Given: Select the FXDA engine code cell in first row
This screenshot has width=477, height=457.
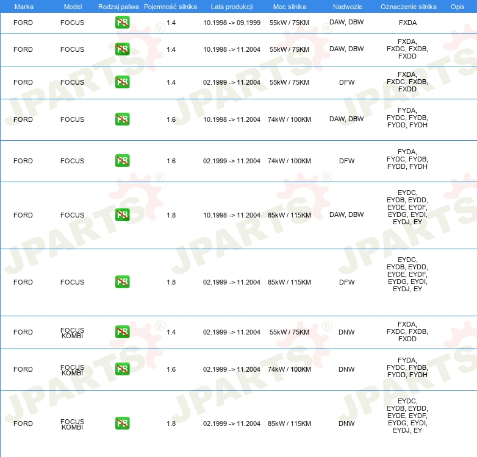Looking at the screenshot, I should 407,23.
